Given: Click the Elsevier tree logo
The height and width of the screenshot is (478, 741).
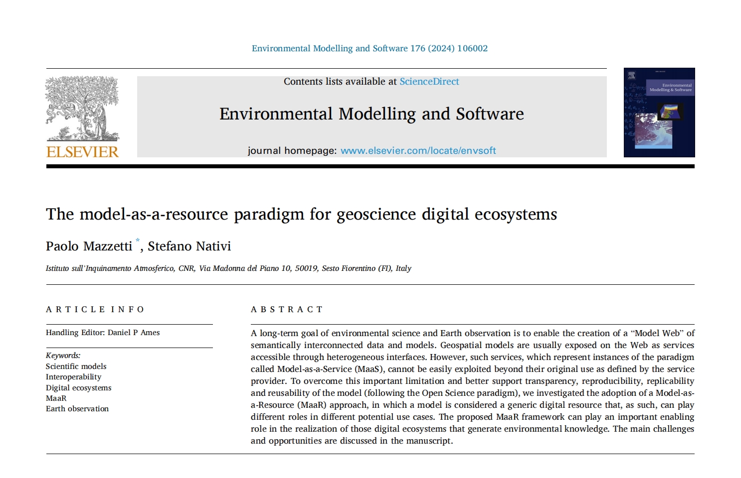Looking at the screenshot, I should tap(82, 109).
